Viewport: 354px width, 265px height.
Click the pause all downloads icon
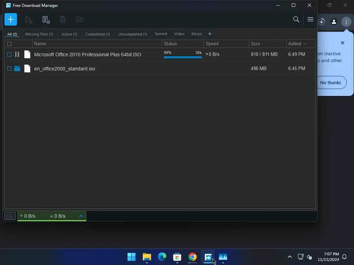(x=46, y=20)
